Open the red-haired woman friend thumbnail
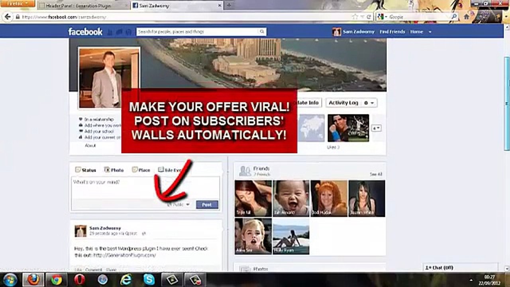510x287 pixels. tap(329, 198)
